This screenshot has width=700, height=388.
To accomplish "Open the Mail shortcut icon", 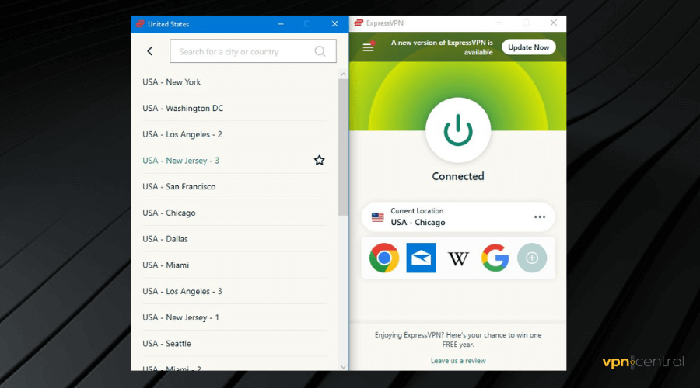I will click(421, 258).
